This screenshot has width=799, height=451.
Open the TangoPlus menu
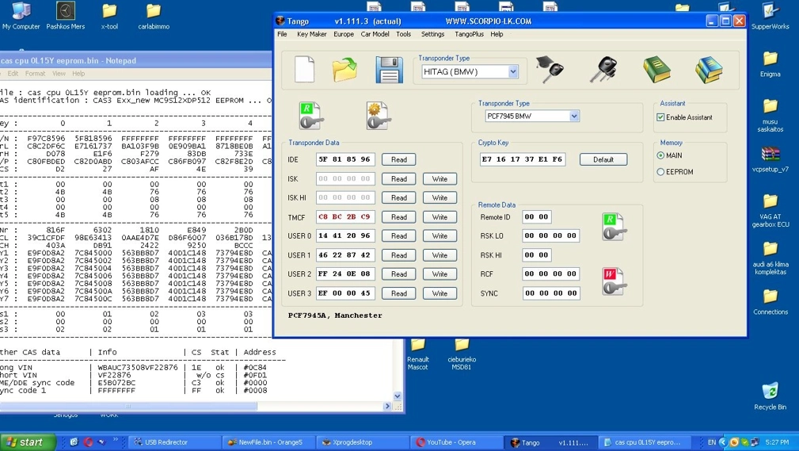coord(470,34)
